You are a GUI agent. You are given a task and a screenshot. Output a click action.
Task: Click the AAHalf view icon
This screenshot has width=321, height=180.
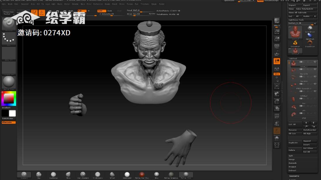click(x=277, y=39)
